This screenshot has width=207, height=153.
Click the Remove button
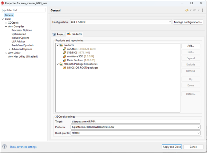pos(191,71)
